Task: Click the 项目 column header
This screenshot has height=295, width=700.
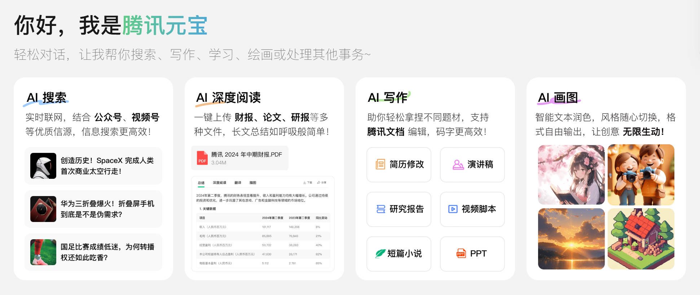Action: 202,218
